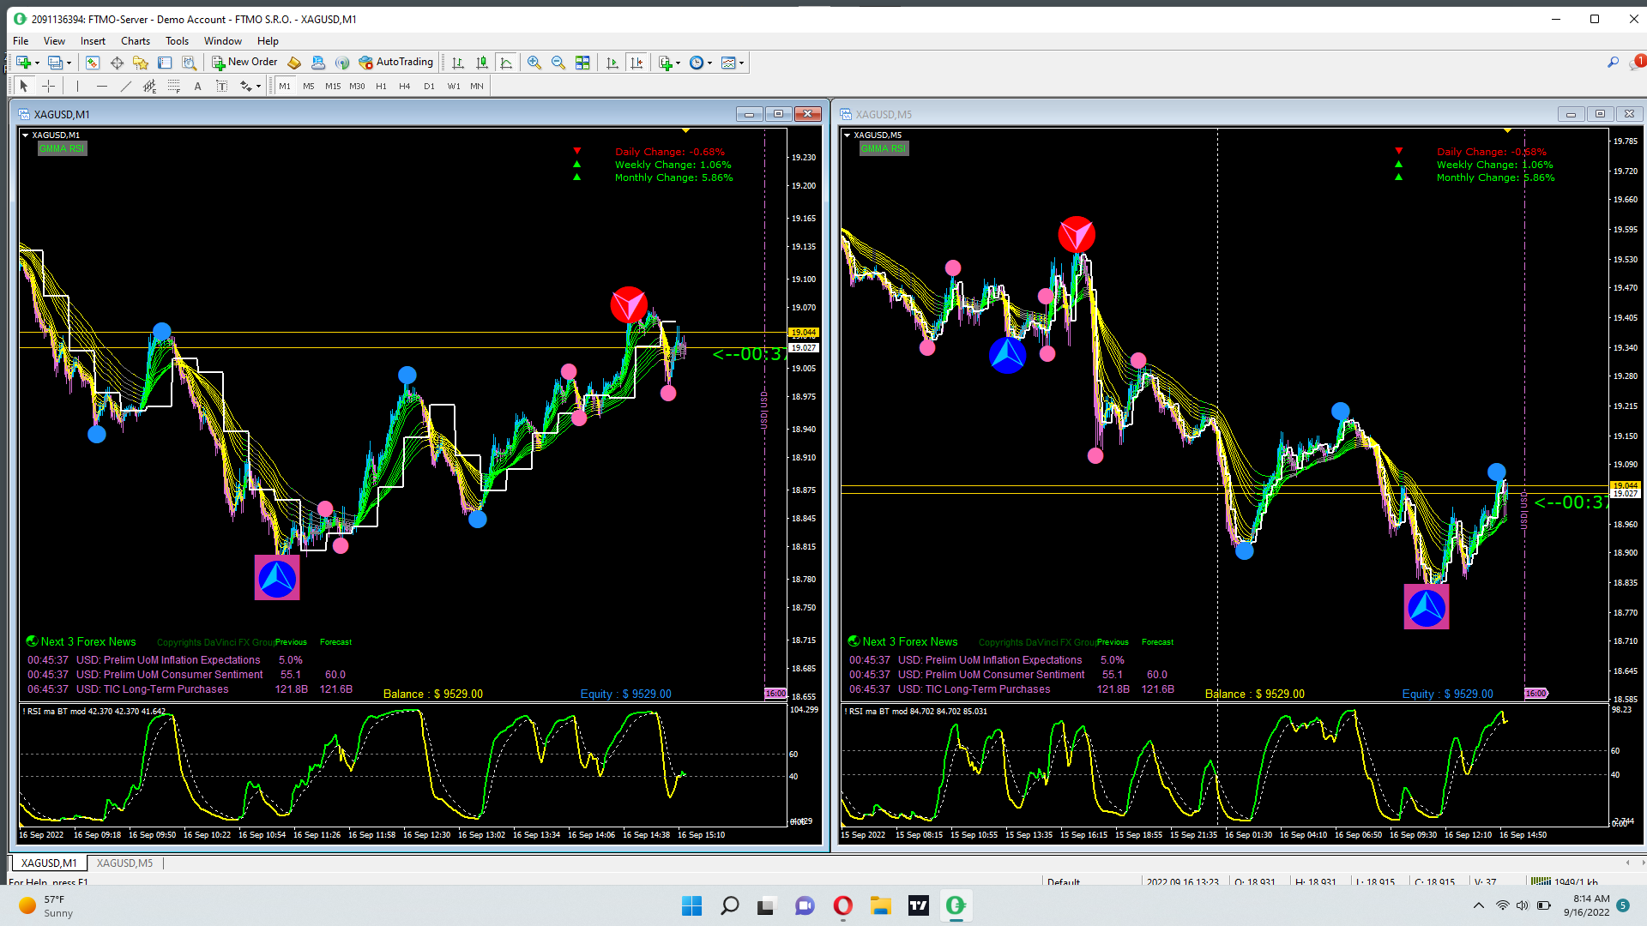Select the crosshair tool
Image resolution: width=1647 pixels, height=926 pixels.
(x=48, y=86)
